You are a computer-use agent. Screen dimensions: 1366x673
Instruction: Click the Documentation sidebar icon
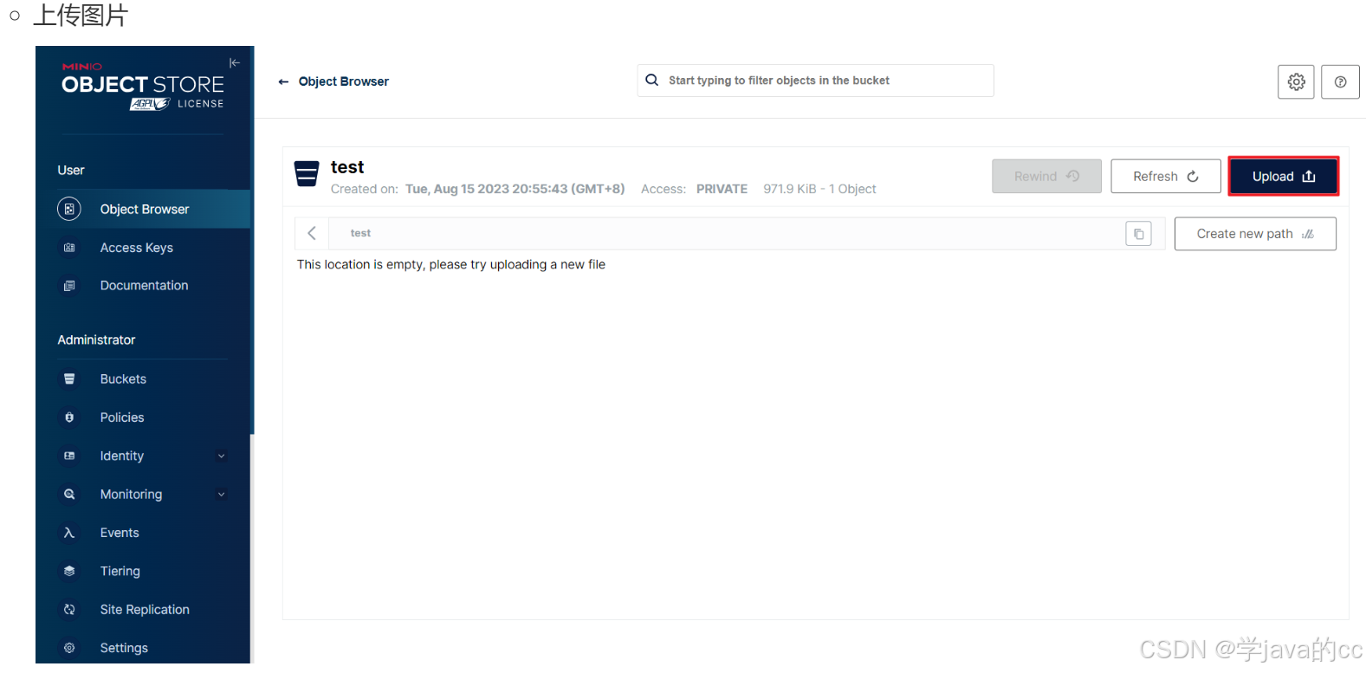(69, 286)
